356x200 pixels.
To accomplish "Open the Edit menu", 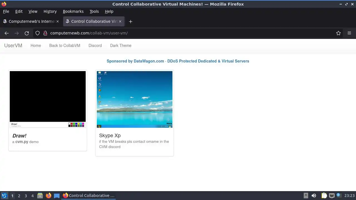I will pyautogui.click(x=19, y=11).
